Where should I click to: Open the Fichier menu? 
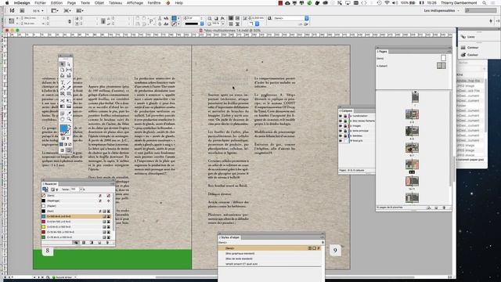tap(40, 3)
